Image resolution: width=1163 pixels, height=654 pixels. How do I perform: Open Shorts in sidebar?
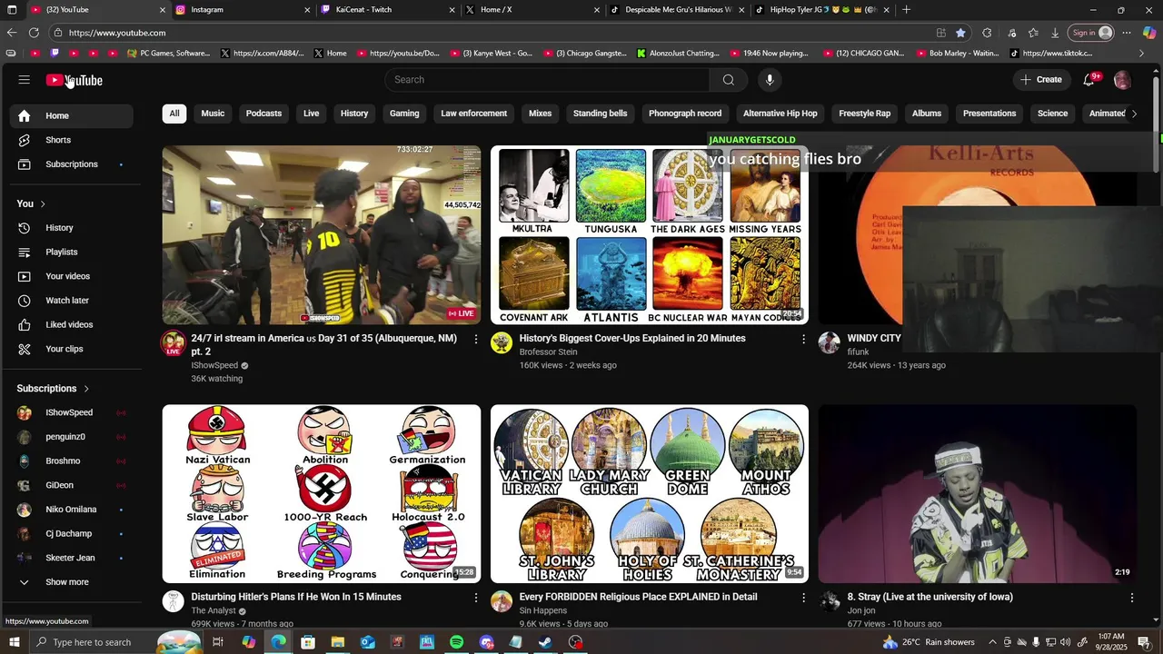pos(71,140)
